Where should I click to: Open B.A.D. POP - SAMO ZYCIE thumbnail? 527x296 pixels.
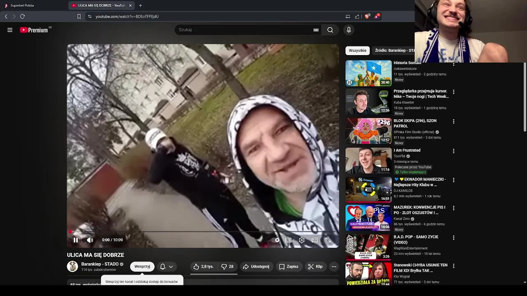(368, 247)
